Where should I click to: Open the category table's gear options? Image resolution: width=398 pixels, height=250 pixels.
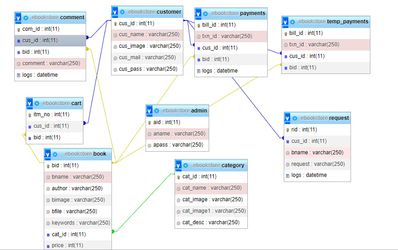[x=186, y=165]
